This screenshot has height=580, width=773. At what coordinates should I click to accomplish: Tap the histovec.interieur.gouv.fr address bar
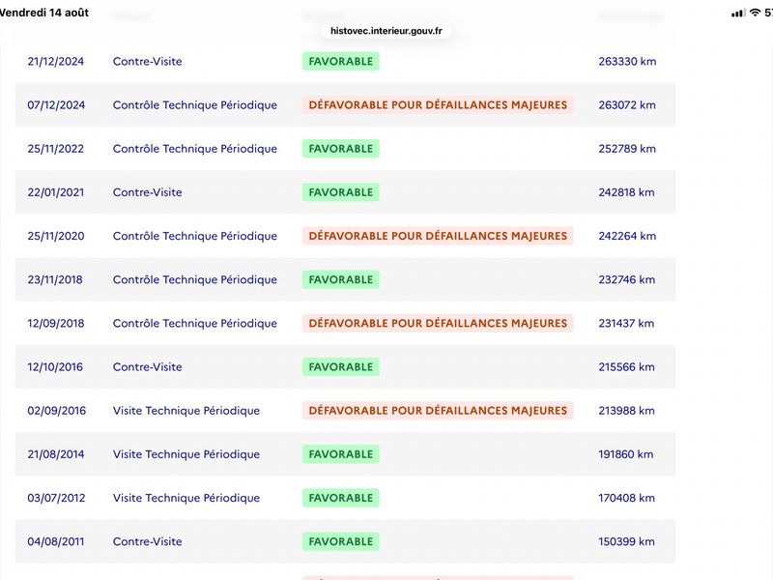coord(386,31)
